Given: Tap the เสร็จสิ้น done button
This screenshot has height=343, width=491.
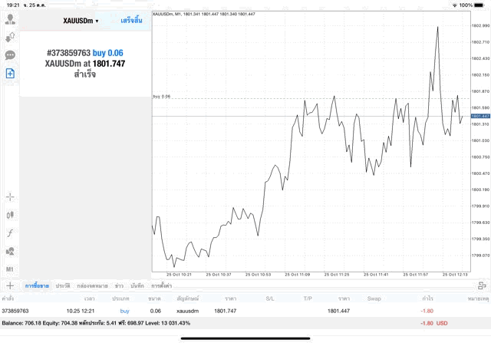Looking at the screenshot, I should click(131, 21).
